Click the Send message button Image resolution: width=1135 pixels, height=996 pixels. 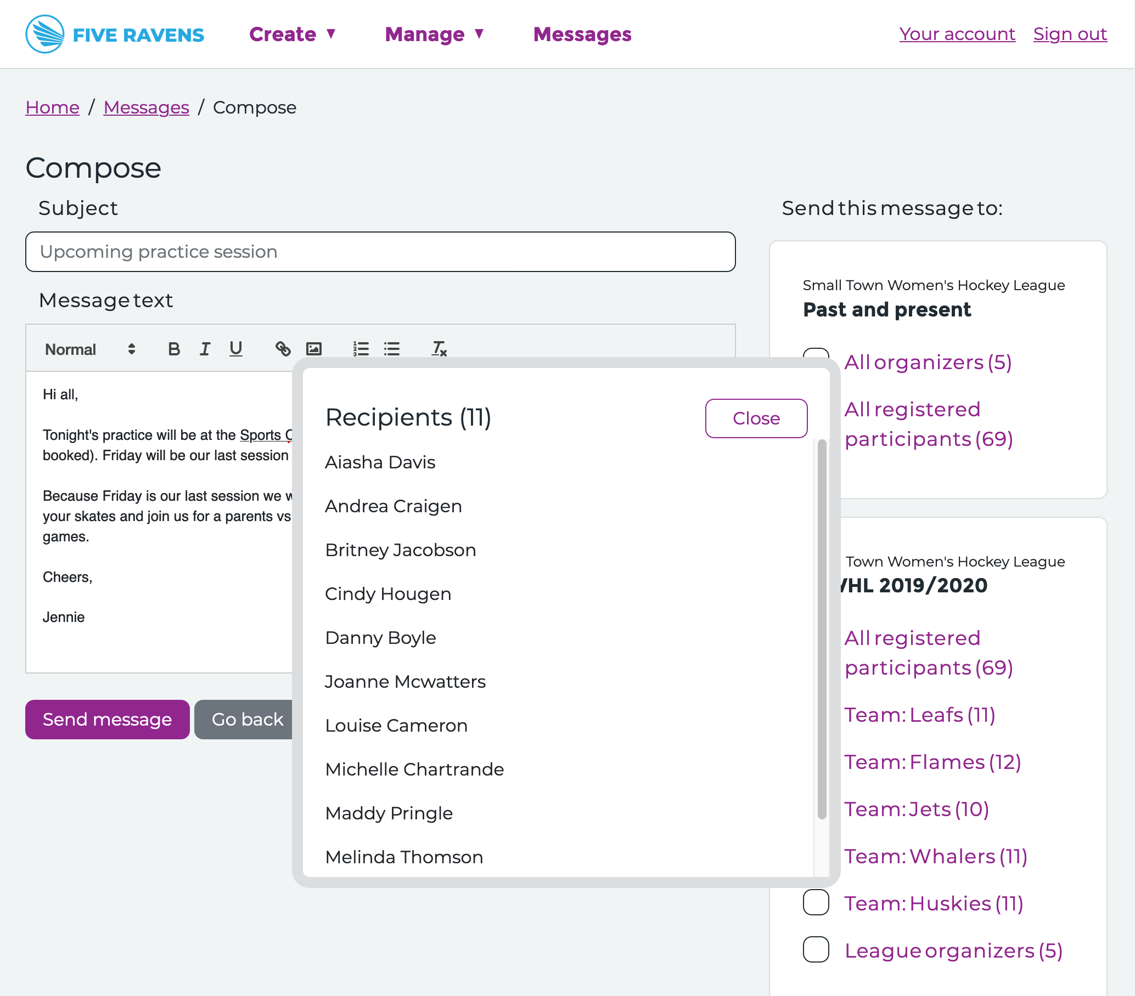(x=107, y=720)
